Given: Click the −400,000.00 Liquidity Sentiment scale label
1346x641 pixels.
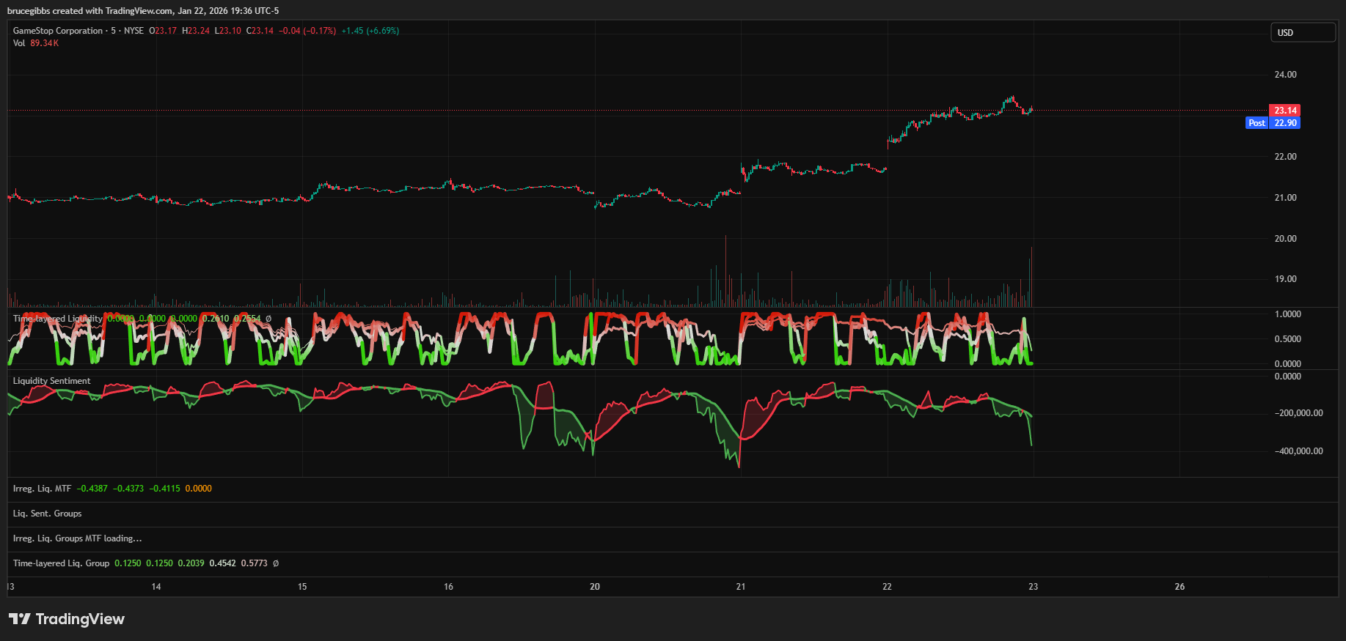Looking at the screenshot, I should click(1298, 451).
